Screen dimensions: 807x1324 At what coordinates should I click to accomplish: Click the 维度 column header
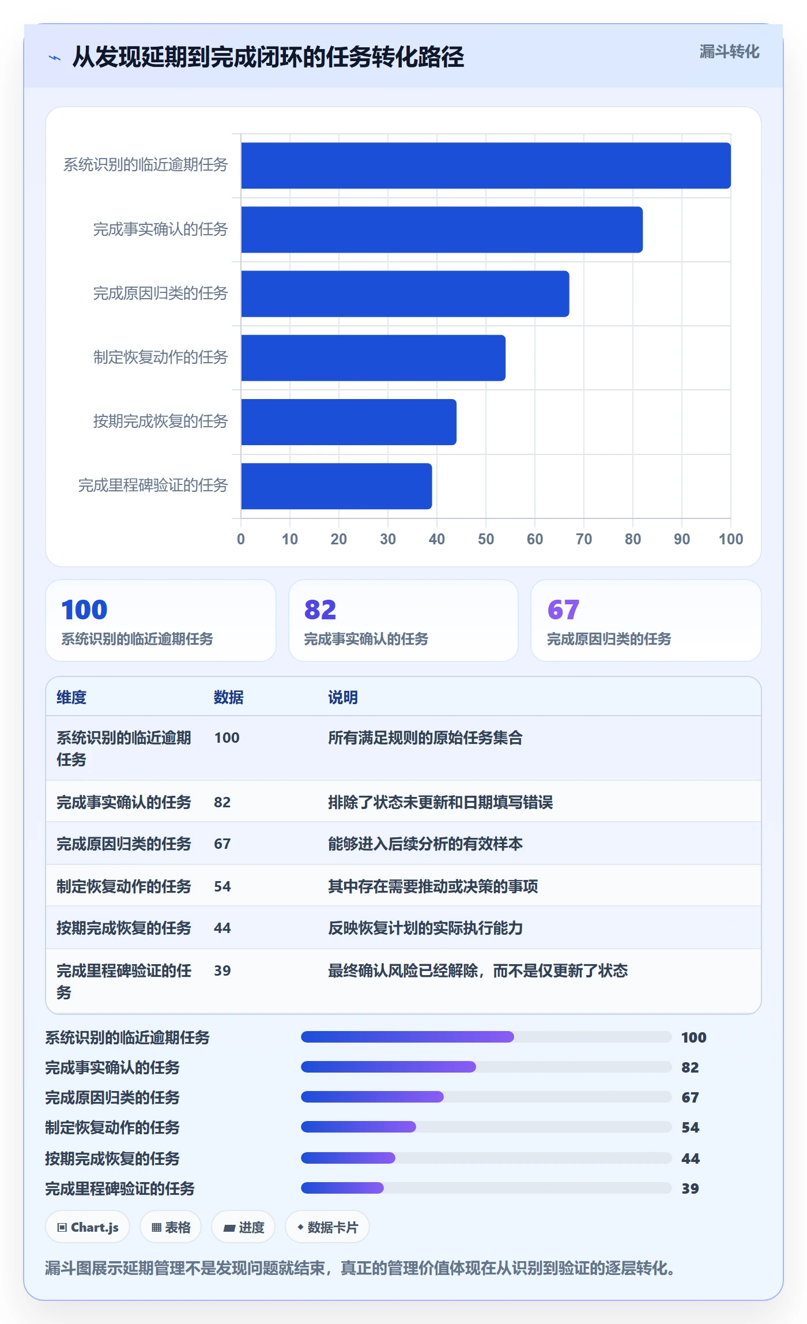click(71, 697)
